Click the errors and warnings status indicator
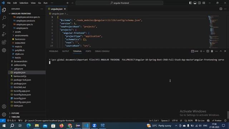 click(x=11, y=120)
